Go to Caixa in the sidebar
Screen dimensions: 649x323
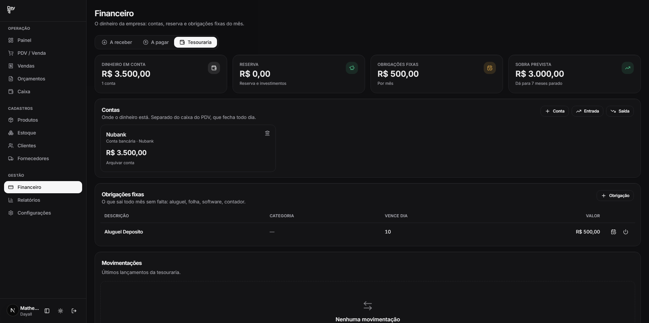point(43,92)
